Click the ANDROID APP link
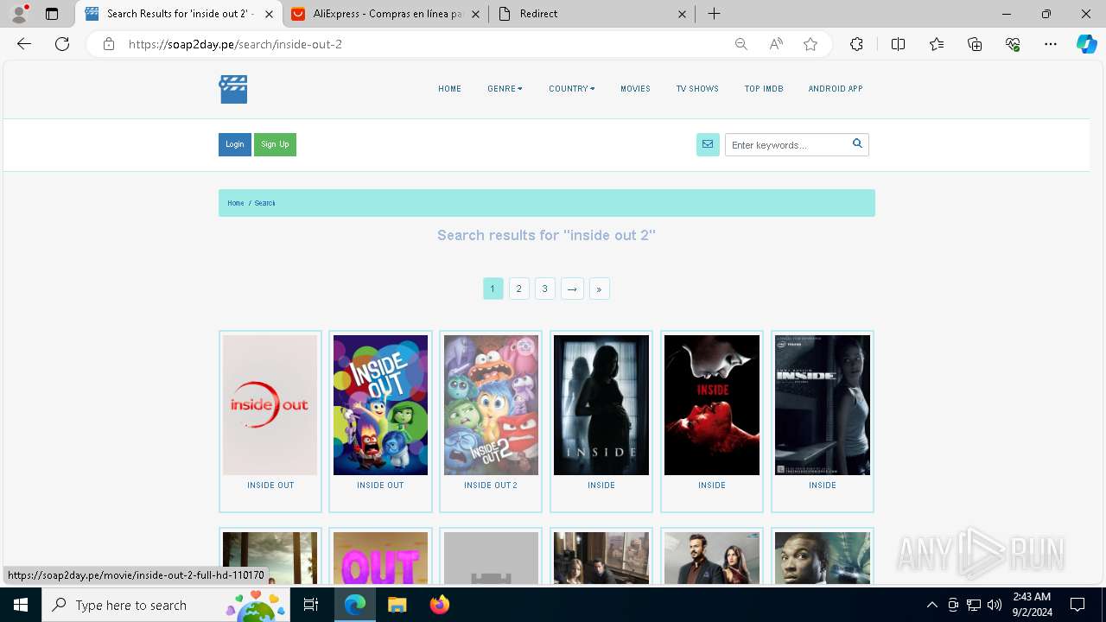The width and height of the screenshot is (1106, 622). [836, 89]
